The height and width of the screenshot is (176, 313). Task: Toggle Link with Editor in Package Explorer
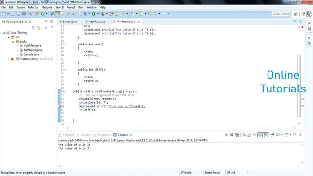(x=39, y=28)
